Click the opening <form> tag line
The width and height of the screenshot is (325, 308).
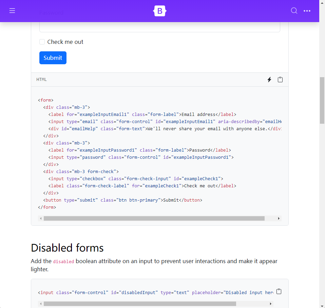point(45,100)
